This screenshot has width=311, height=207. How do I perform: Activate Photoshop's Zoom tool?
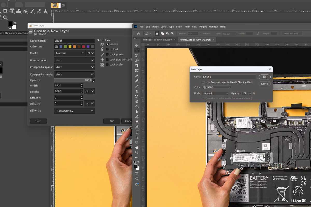137,151
